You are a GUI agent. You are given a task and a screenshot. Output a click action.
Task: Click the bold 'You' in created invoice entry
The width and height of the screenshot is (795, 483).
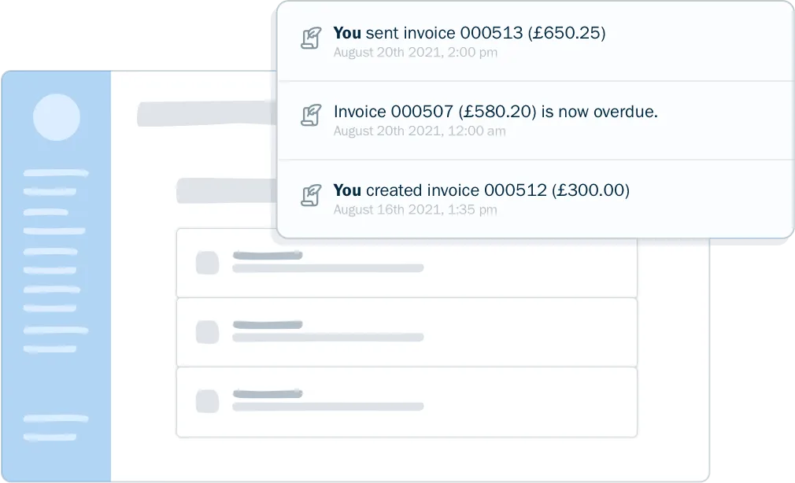(x=347, y=190)
